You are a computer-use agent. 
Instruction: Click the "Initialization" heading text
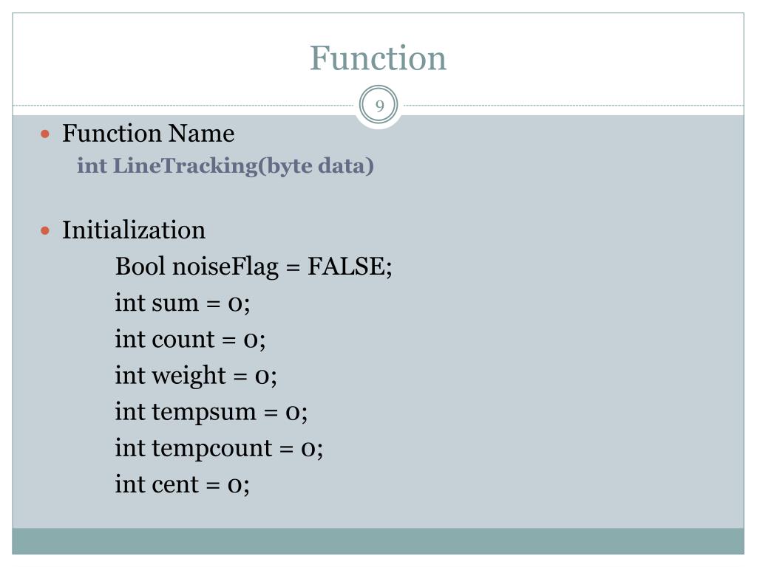[x=134, y=230]
